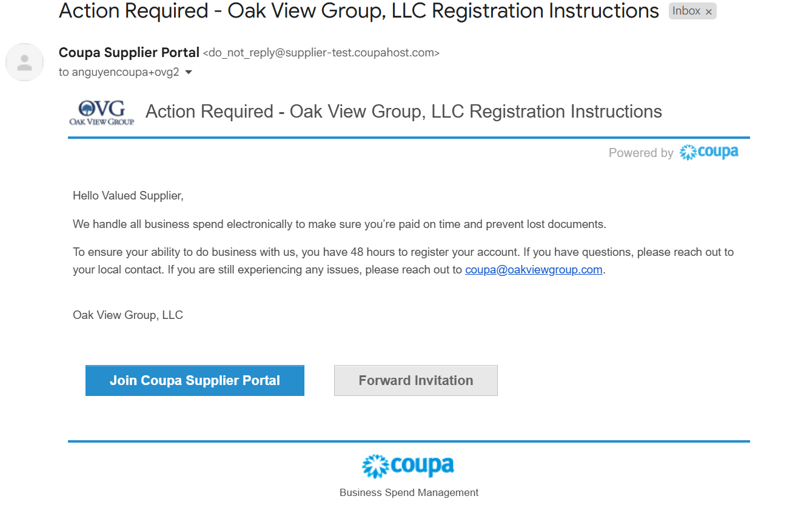Expand recipient details arrow next to anguyencoupa+ovg2
Image resolution: width=801 pixels, height=516 pixels.
[x=188, y=72]
